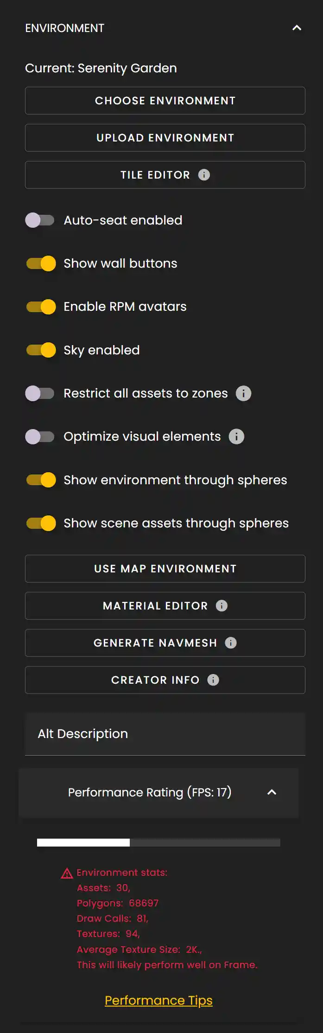This screenshot has width=323, height=1033.
Task: Open the Material Editor info tooltip
Action: click(222, 606)
